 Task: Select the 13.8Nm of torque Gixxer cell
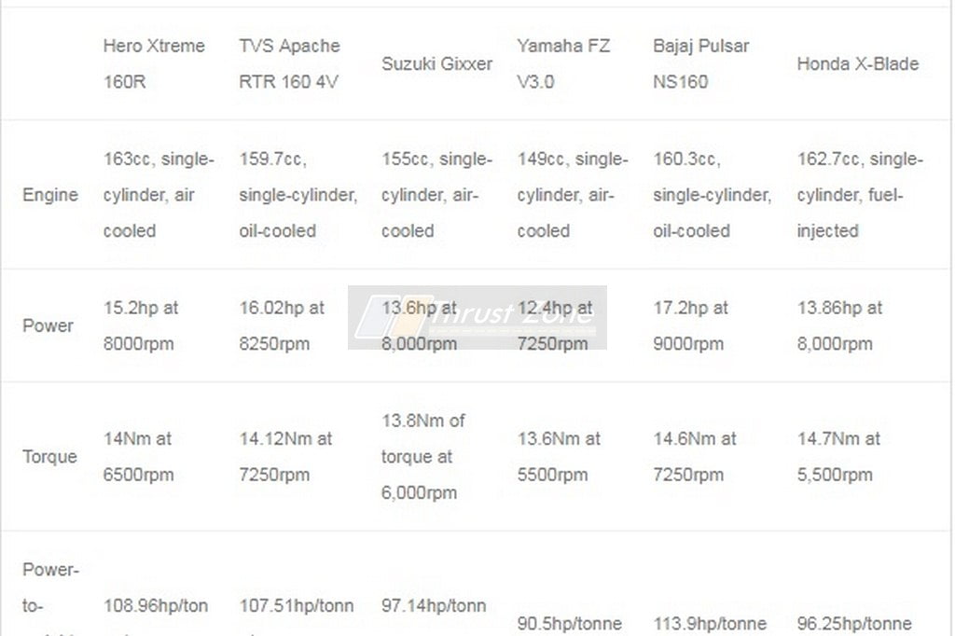point(422,456)
